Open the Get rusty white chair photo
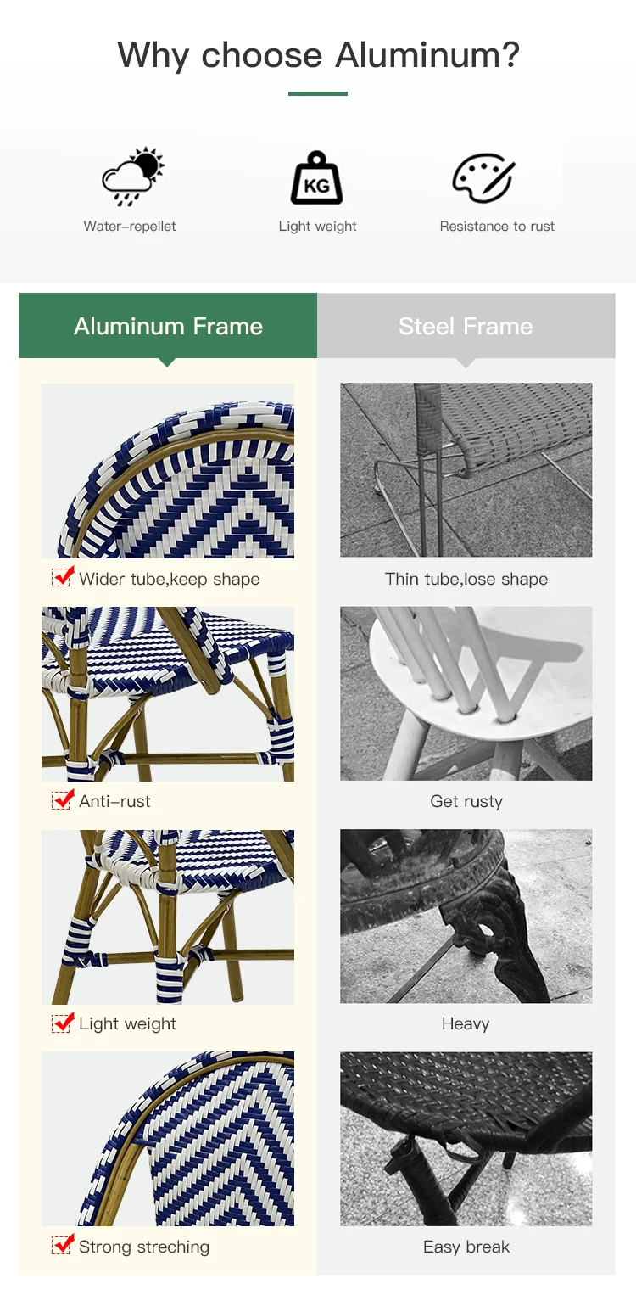 coord(466,693)
